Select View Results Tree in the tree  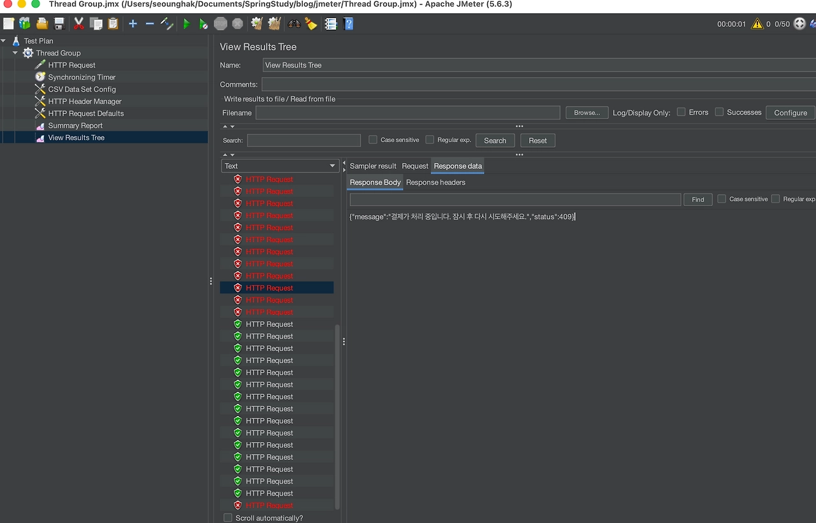76,138
